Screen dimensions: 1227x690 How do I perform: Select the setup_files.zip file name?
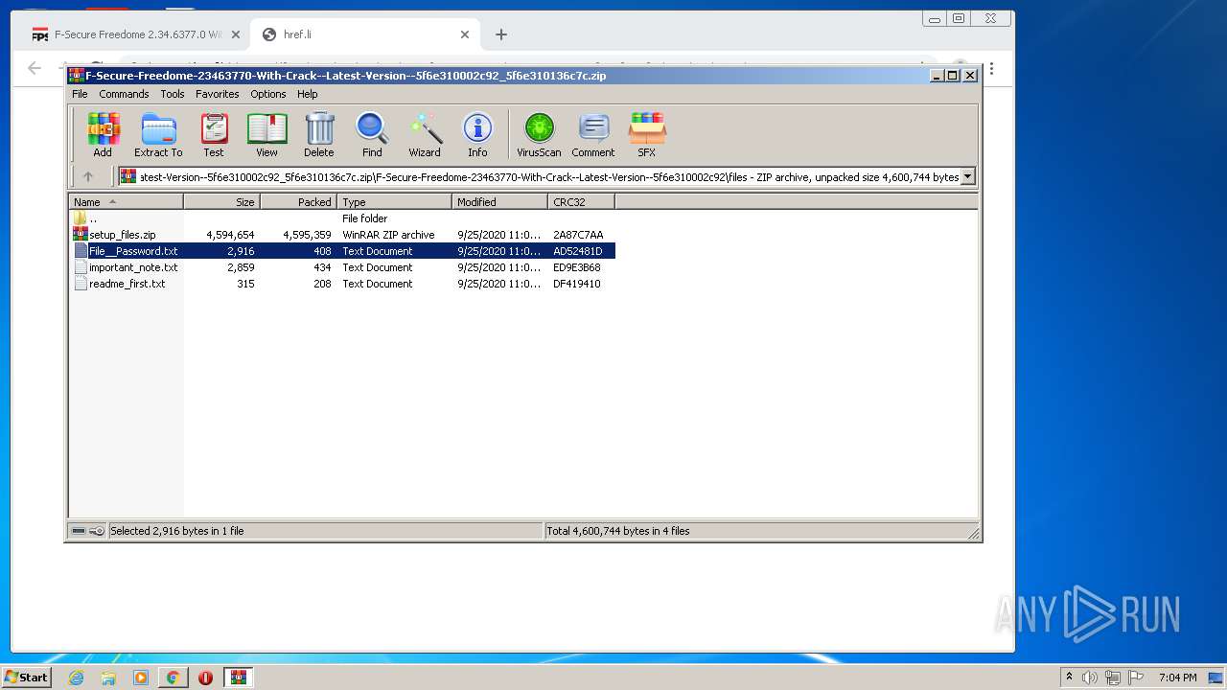(122, 235)
